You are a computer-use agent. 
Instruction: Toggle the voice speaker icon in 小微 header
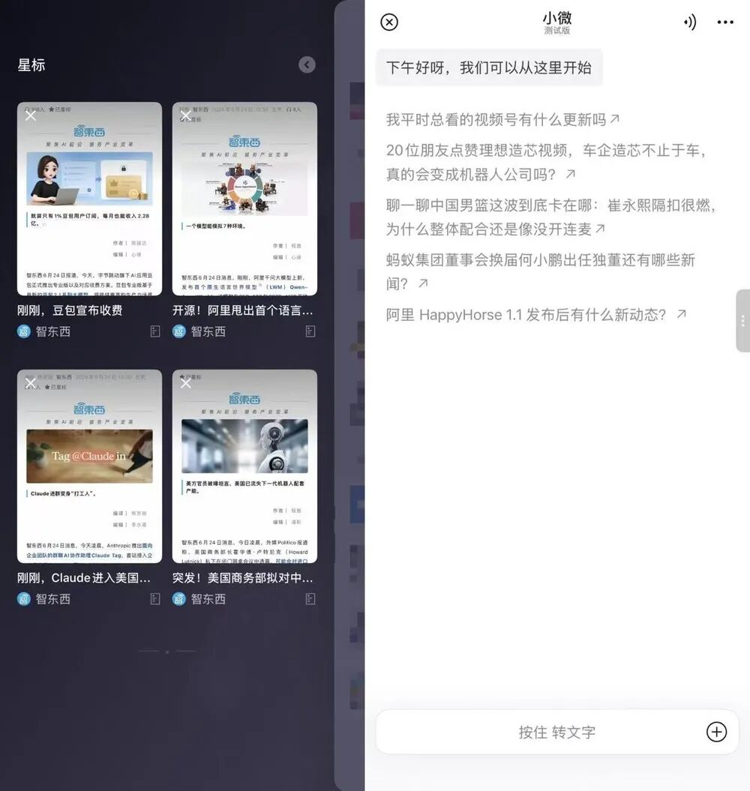[x=689, y=22]
